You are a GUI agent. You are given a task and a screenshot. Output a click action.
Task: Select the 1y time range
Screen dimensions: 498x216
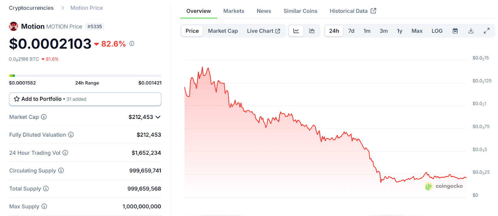(400, 31)
